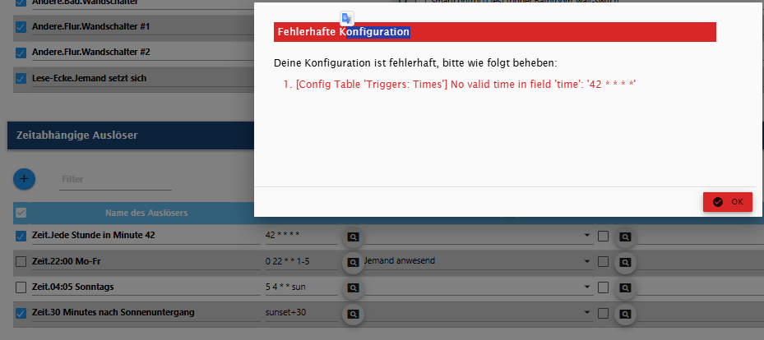This screenshot has height=340, width=764.
Task: Click right-side search icon in 22:00 Mo-Fr row
Action: tap(625, 263)
